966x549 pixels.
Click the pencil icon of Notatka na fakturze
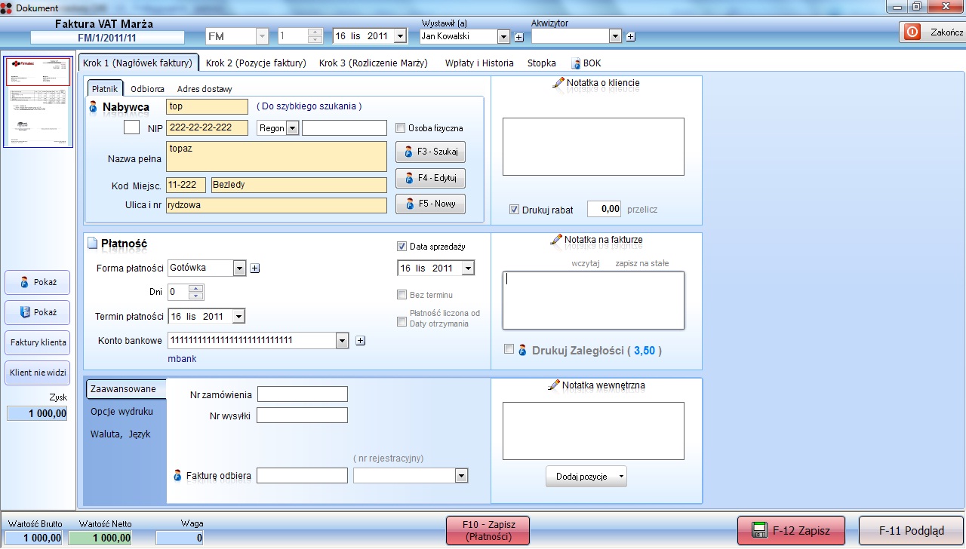557,239
